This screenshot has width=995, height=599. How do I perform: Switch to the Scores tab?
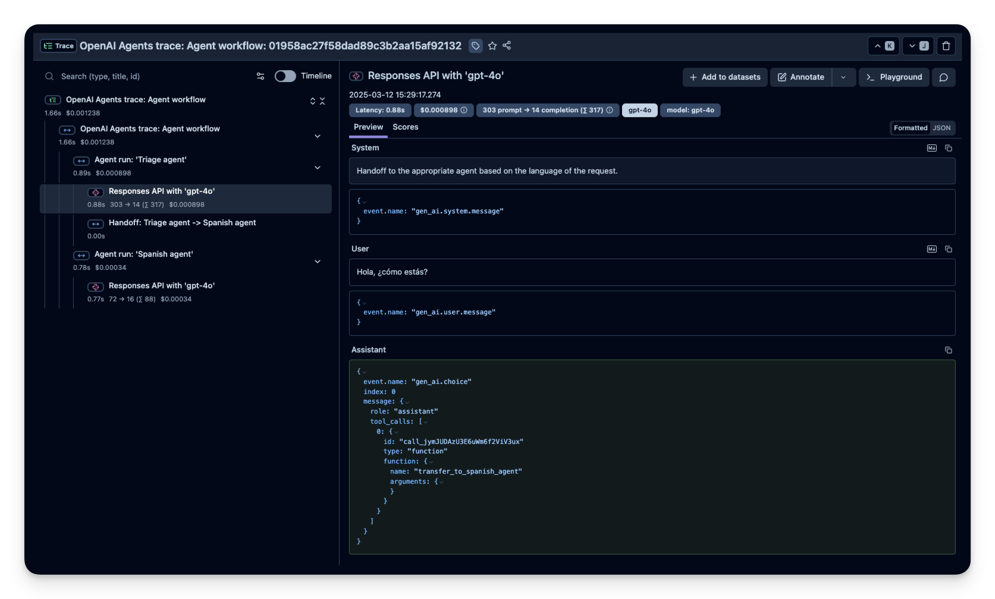pos(406,127)
